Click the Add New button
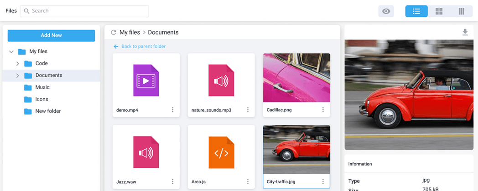 51,35
